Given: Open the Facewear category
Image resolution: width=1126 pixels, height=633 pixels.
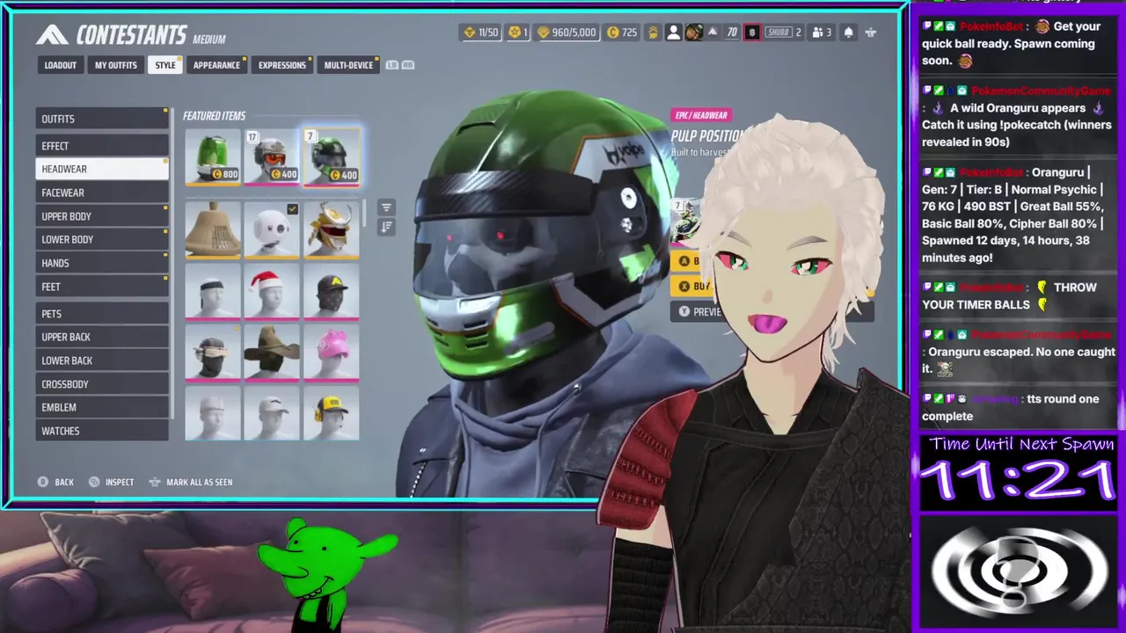Looking at the screenshot, I should (102, 193).
